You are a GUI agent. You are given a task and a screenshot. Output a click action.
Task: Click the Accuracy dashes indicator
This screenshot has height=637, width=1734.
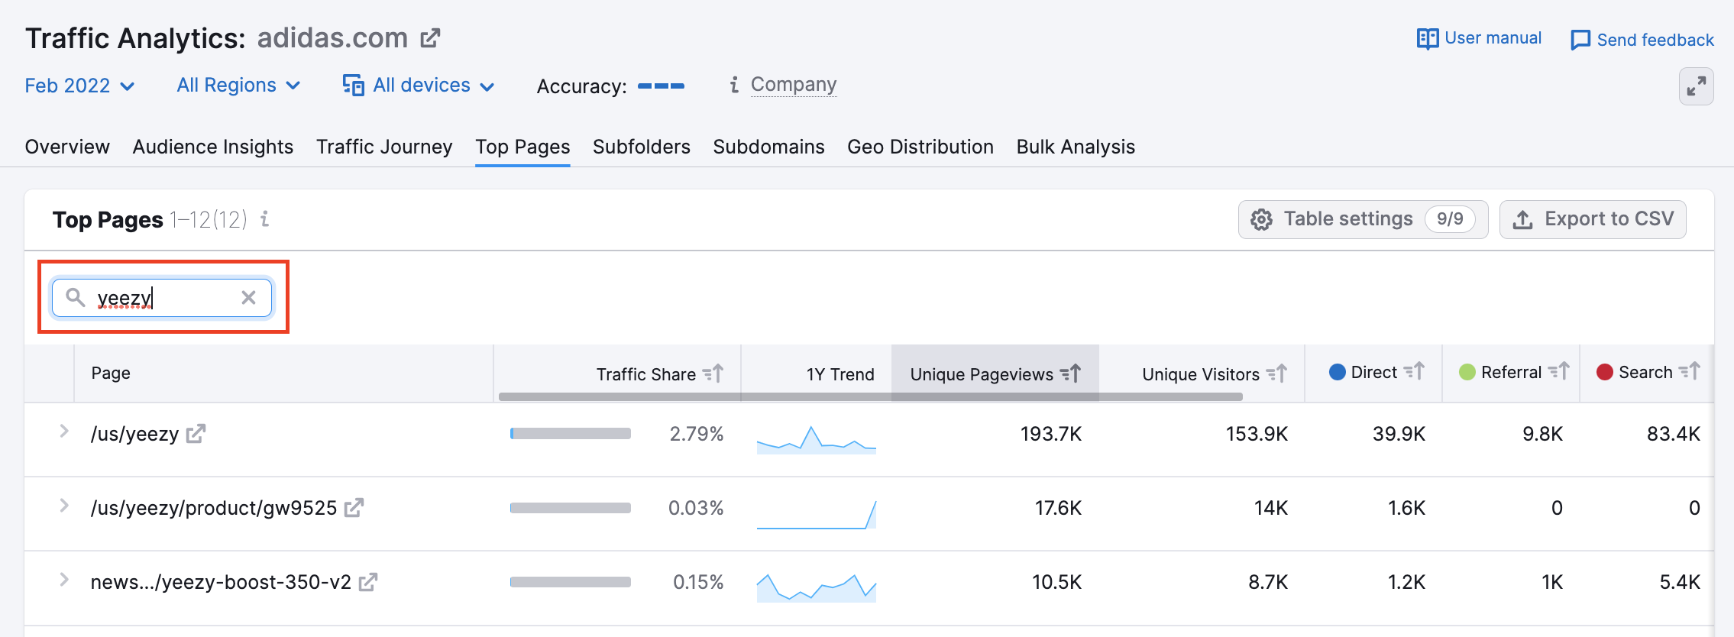(662, 86)
